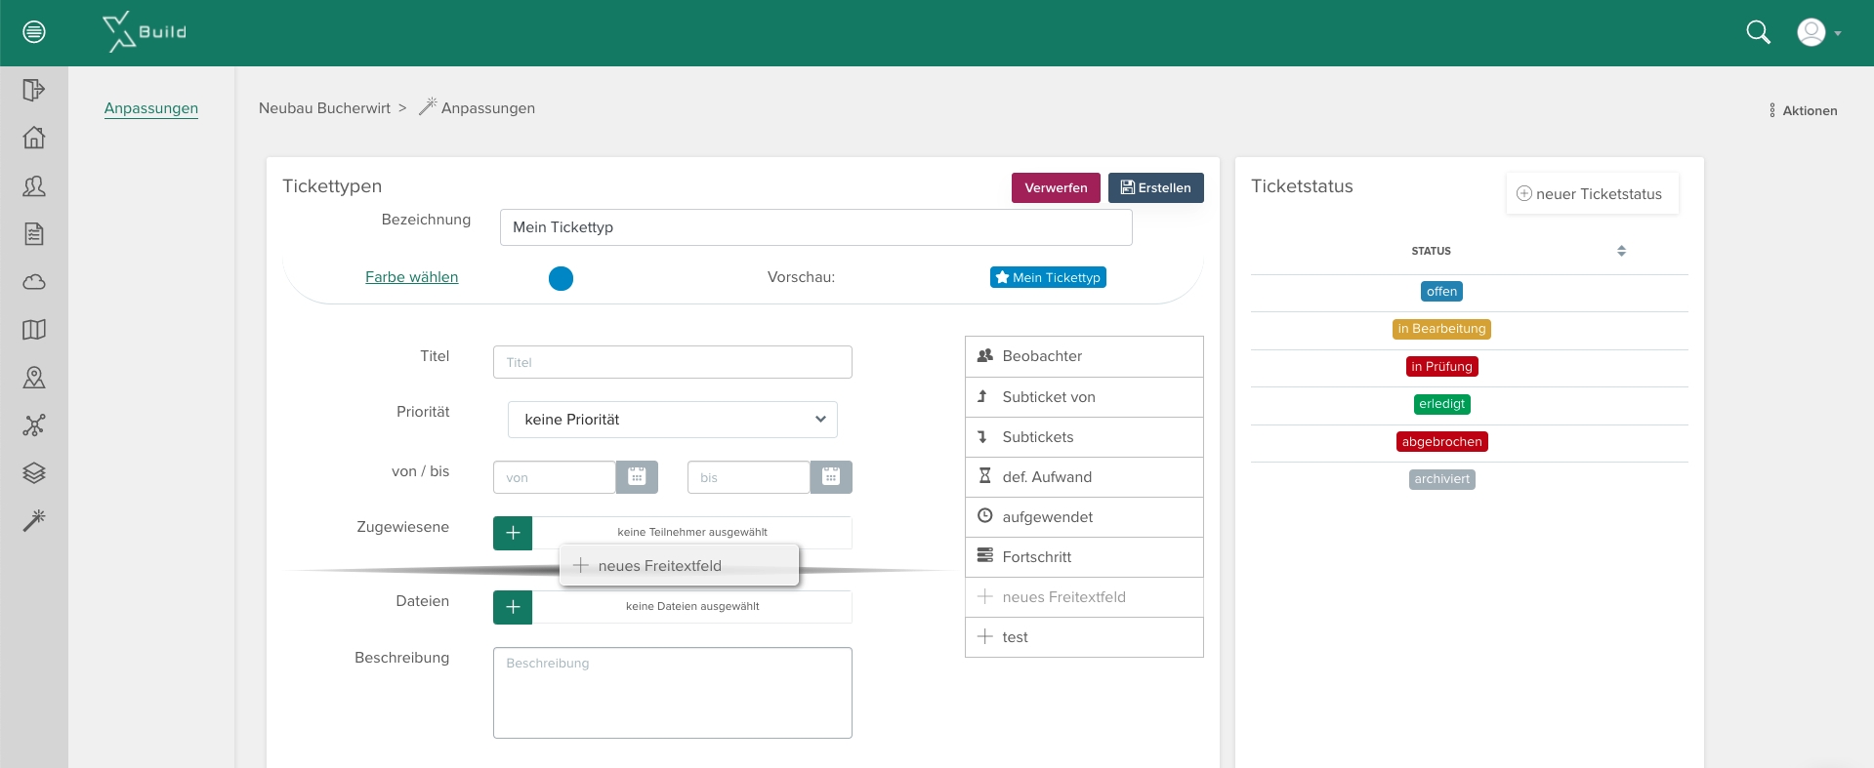Open the cloud icon in sidebar

point(34,282)
